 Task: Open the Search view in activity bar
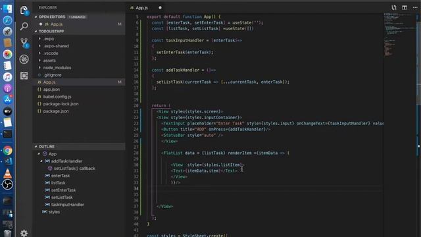point(24,26)
